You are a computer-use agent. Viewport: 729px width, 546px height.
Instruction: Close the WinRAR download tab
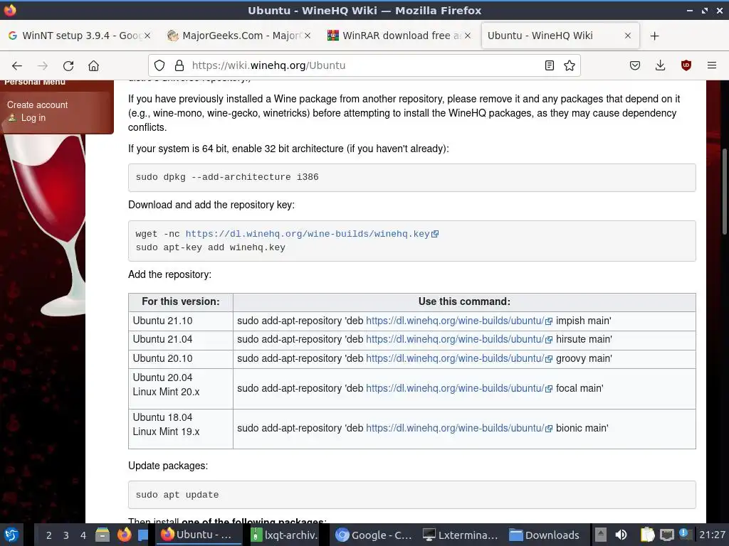coord(468,36)
